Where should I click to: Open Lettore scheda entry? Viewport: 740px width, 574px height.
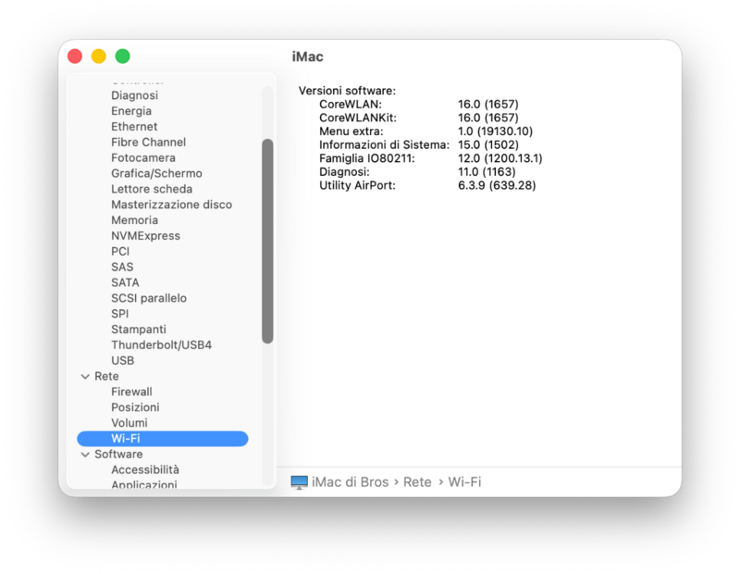coord(152,189)
